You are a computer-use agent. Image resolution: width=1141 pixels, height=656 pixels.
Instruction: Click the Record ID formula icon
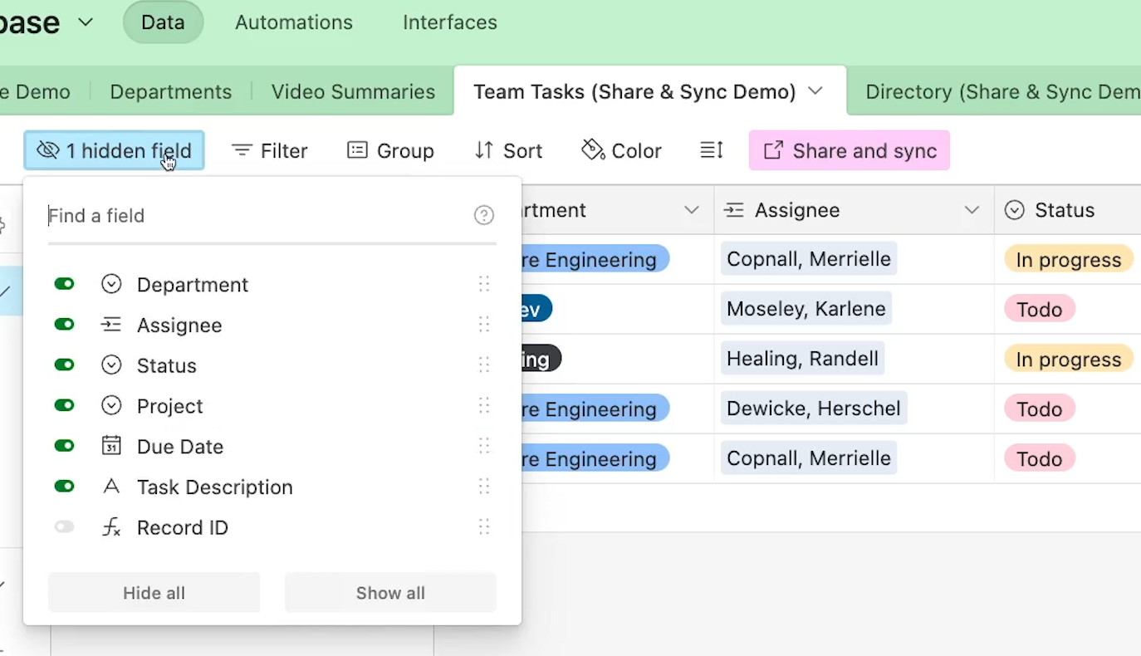click(111, 527)
